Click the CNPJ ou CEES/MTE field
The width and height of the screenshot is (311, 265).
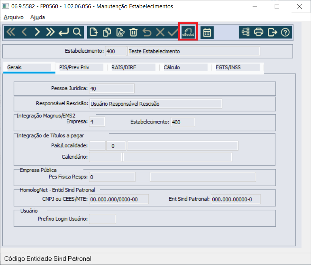coord(119,199)
